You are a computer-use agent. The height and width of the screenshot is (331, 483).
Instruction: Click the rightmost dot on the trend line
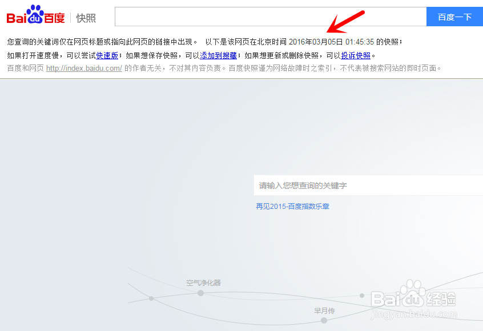pyautogui.click(x=361, y=296)
